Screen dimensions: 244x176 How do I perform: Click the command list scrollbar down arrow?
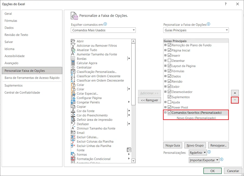[x=133, y=161]
